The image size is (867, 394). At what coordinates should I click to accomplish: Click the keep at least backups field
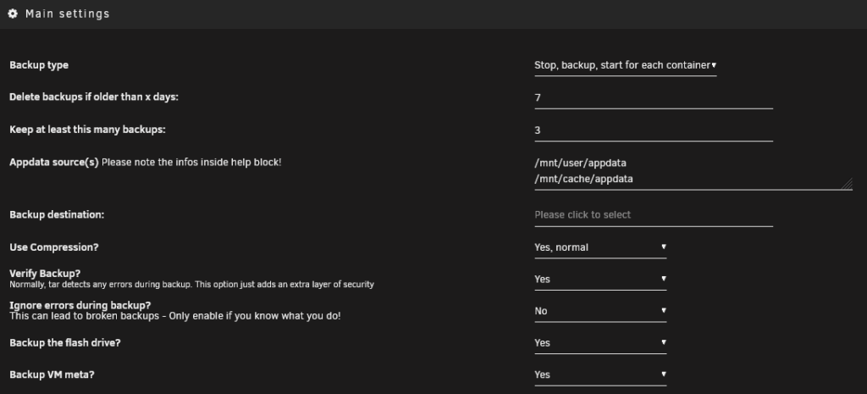[x=654, y=130]
